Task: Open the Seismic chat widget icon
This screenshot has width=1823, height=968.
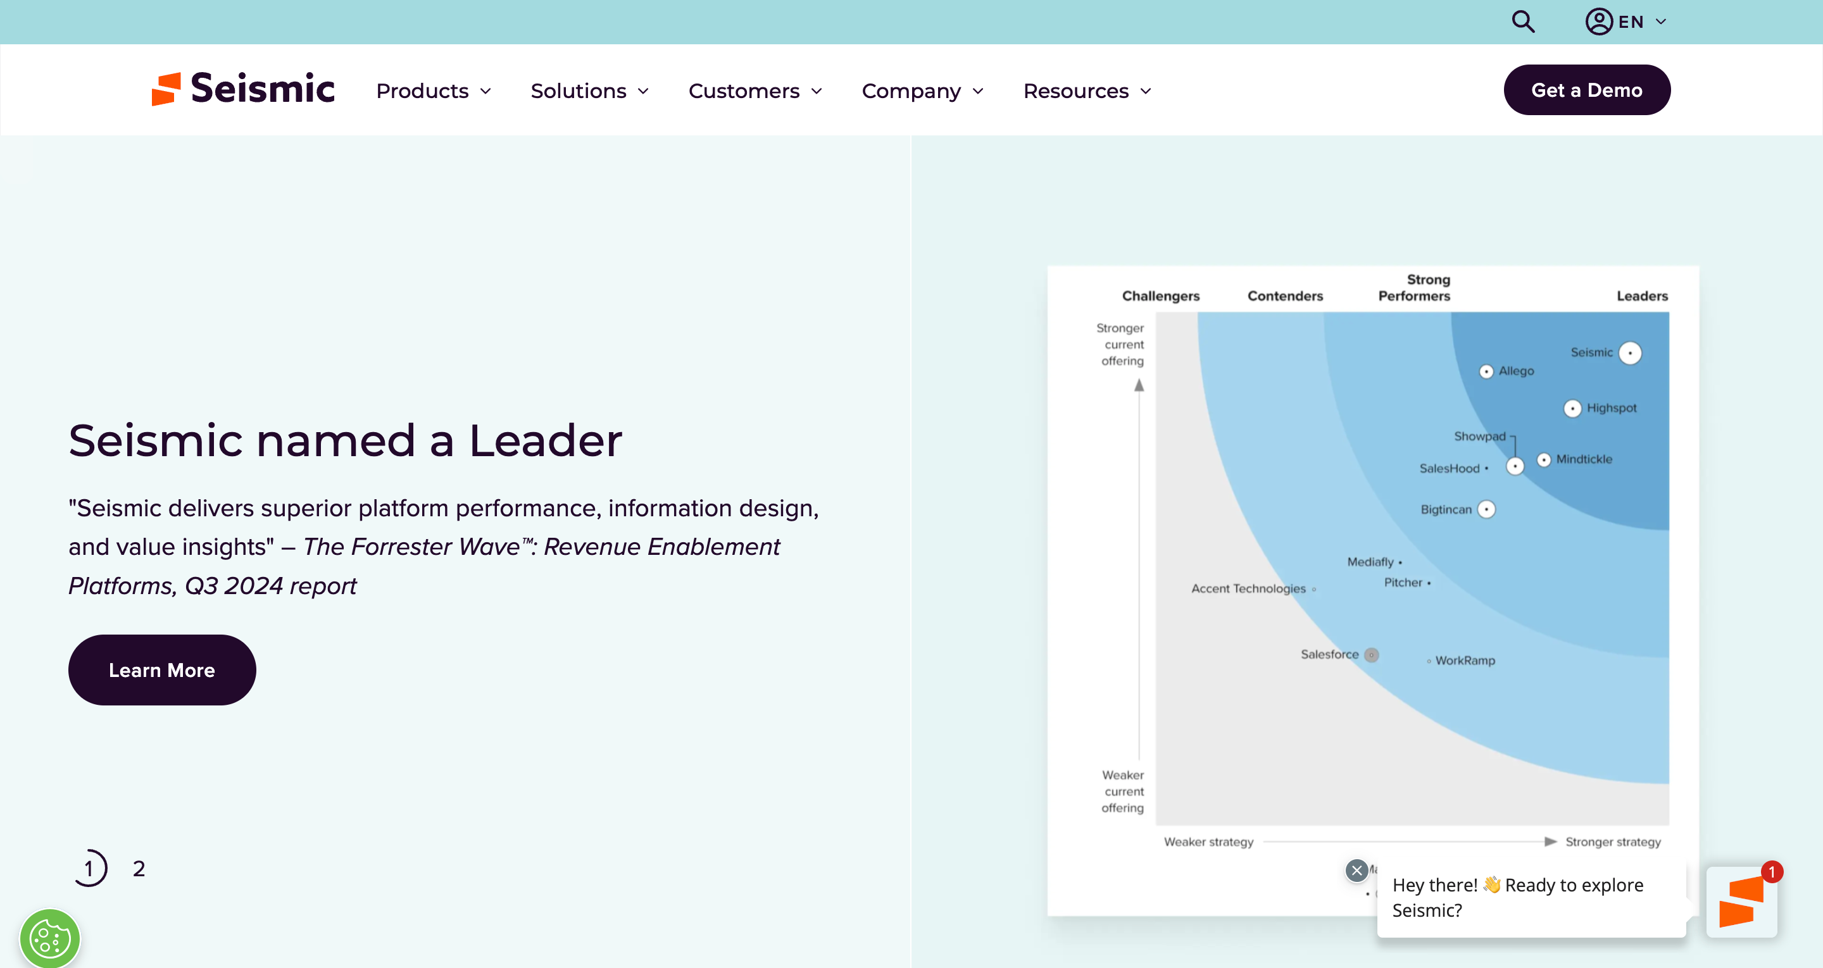Action: pos(1741,903)
